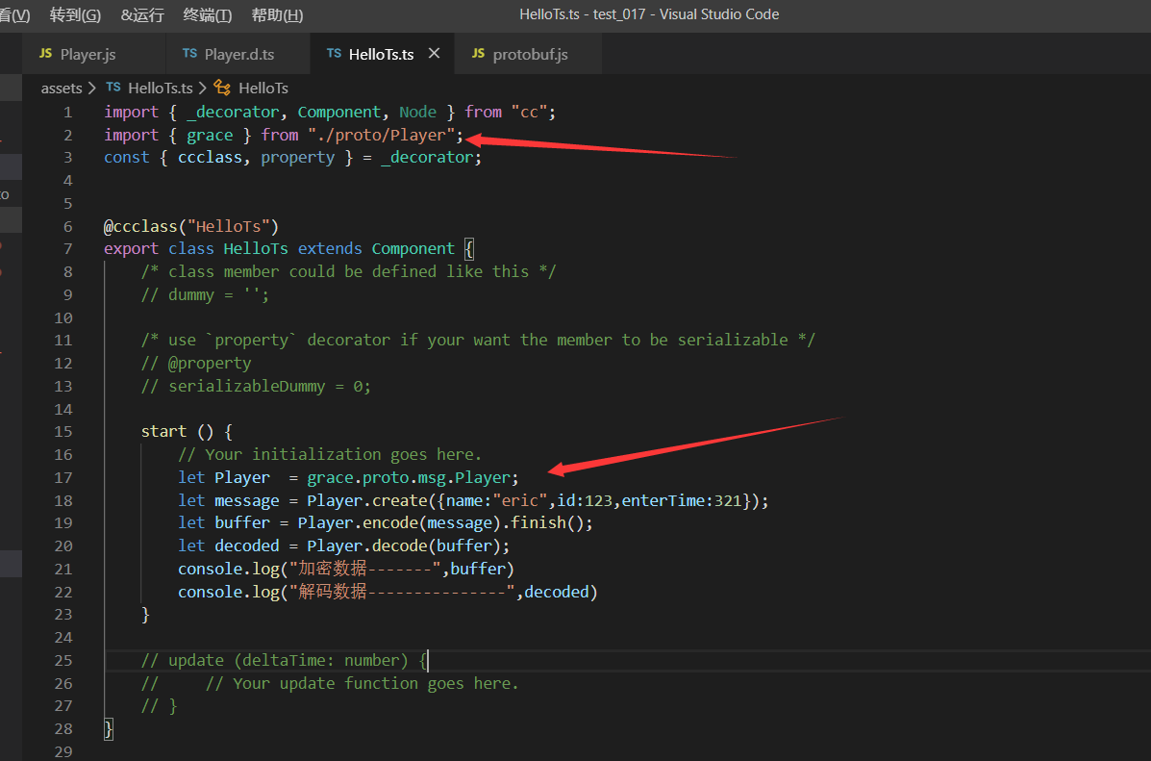The image size is (1151, 761).
Task: Click the JS icon on Player.js tab
Action: [x=45, y=54]
